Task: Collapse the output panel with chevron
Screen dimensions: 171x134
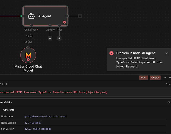Action: (170, 77)
